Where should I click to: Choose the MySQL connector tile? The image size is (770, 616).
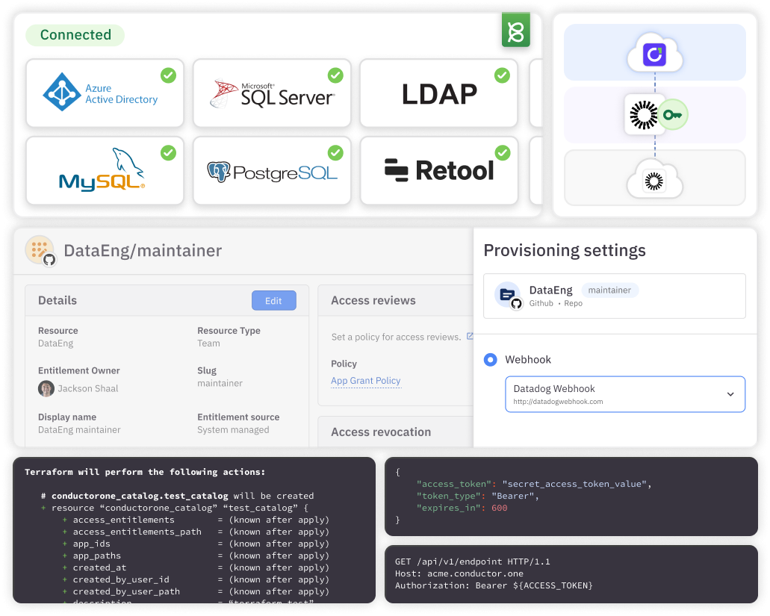105,170
